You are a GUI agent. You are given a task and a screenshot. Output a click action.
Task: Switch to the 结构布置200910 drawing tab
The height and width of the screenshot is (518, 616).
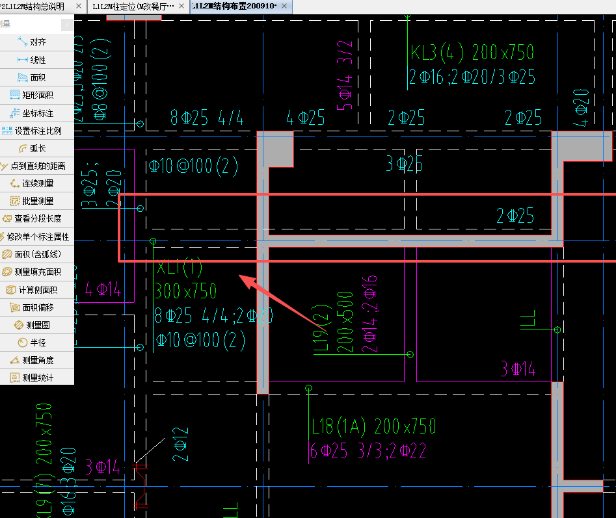pos(235,6)
